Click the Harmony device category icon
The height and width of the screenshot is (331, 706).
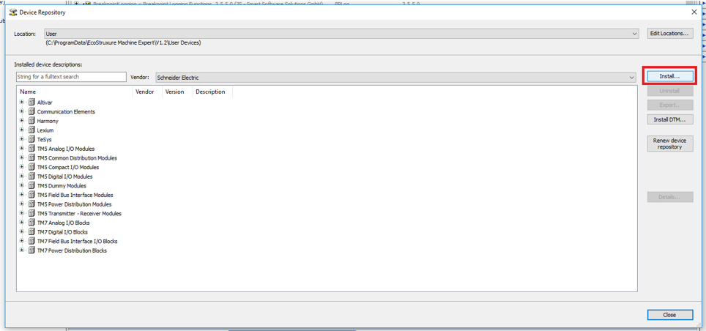pyautogui.click(x=31, y=121)
